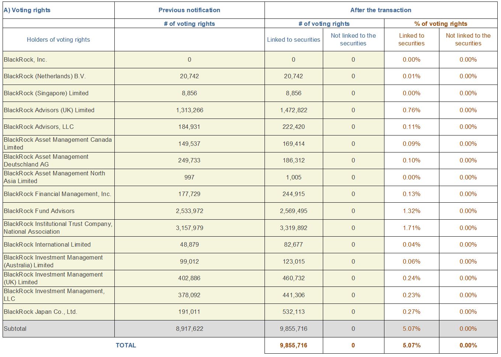Click the subtotal value 8,917,622
The width and height of the screenshot is (501, 357).
[189, 329]
